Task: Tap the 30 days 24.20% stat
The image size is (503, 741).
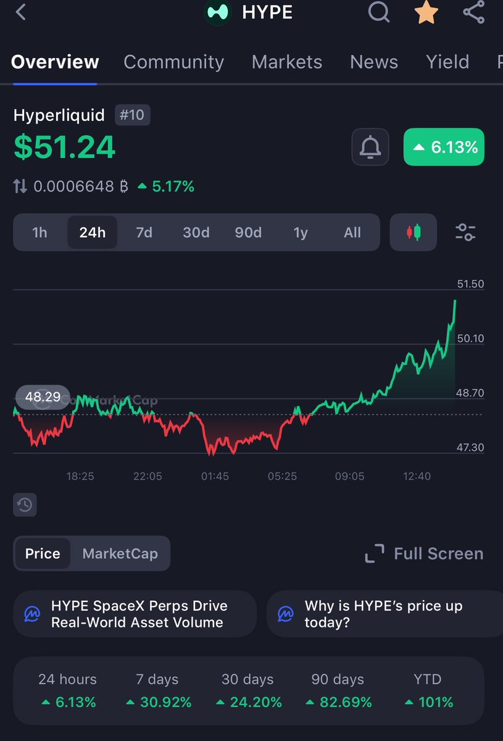Action: pos(247,690)
